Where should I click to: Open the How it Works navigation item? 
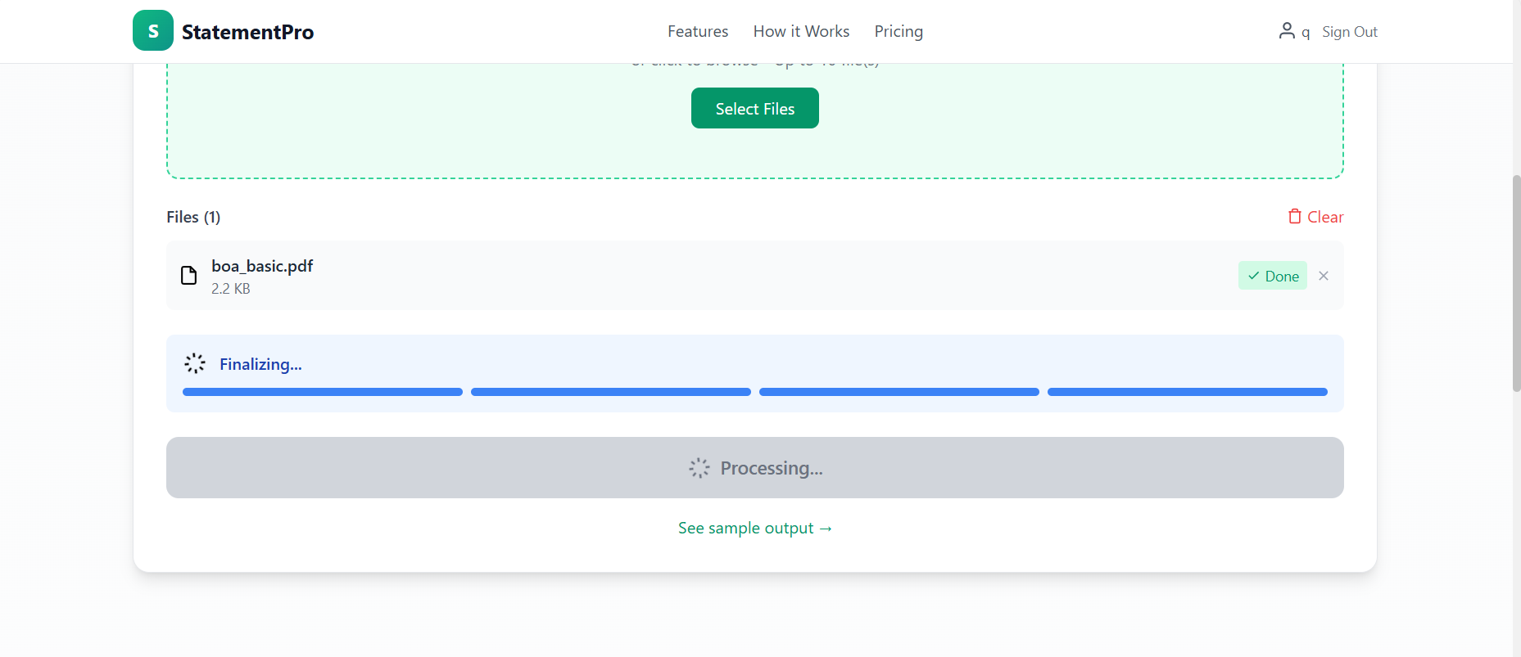point(801,31)
